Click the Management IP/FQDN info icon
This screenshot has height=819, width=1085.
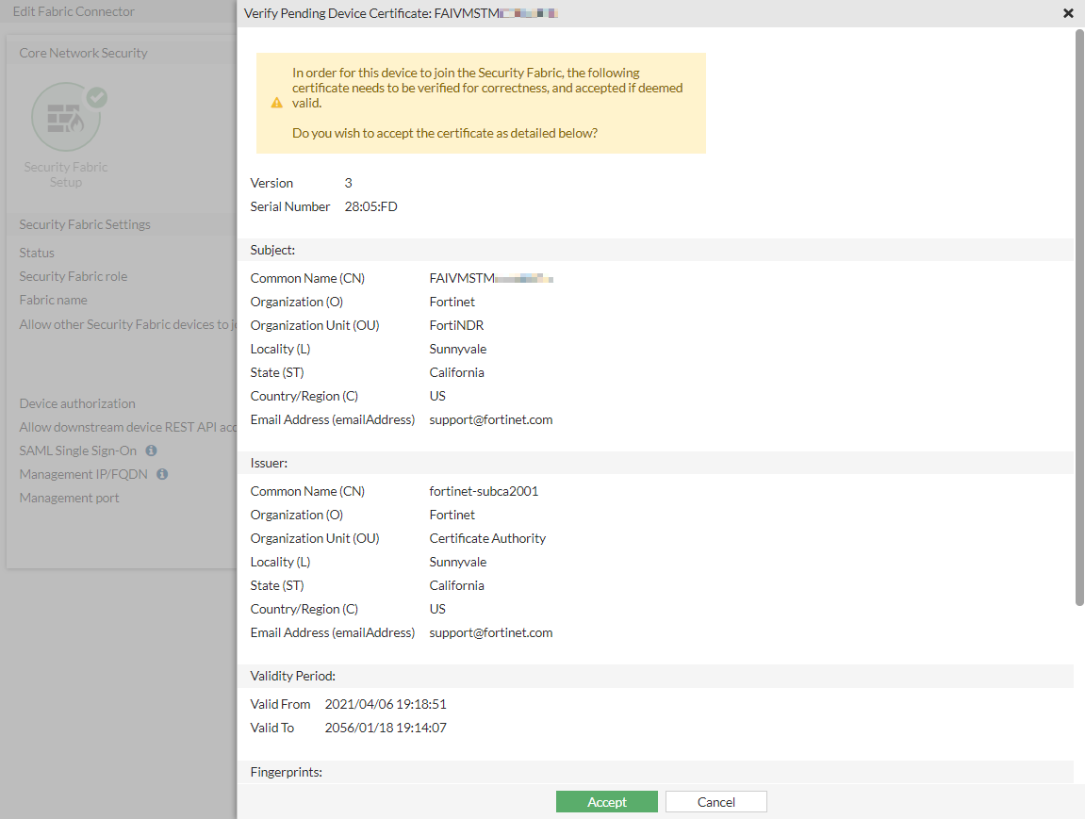tap(162, 474)
